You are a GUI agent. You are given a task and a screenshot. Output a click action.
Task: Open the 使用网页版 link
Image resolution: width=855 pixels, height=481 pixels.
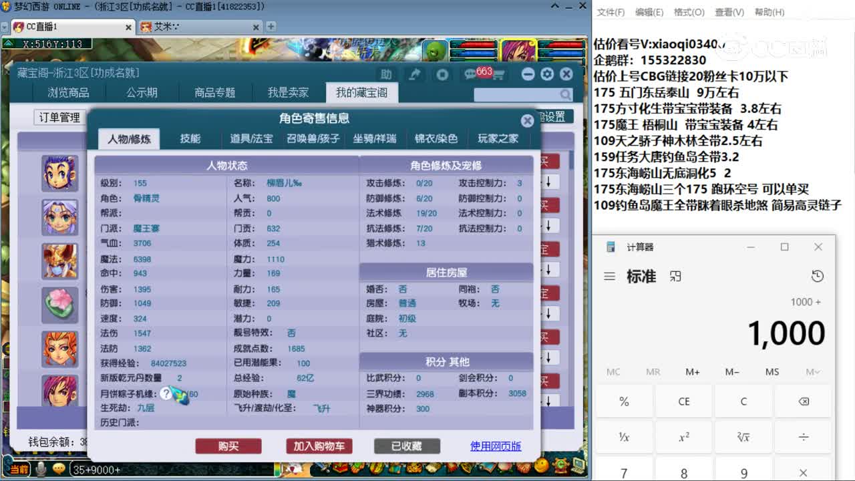(496, 446)
